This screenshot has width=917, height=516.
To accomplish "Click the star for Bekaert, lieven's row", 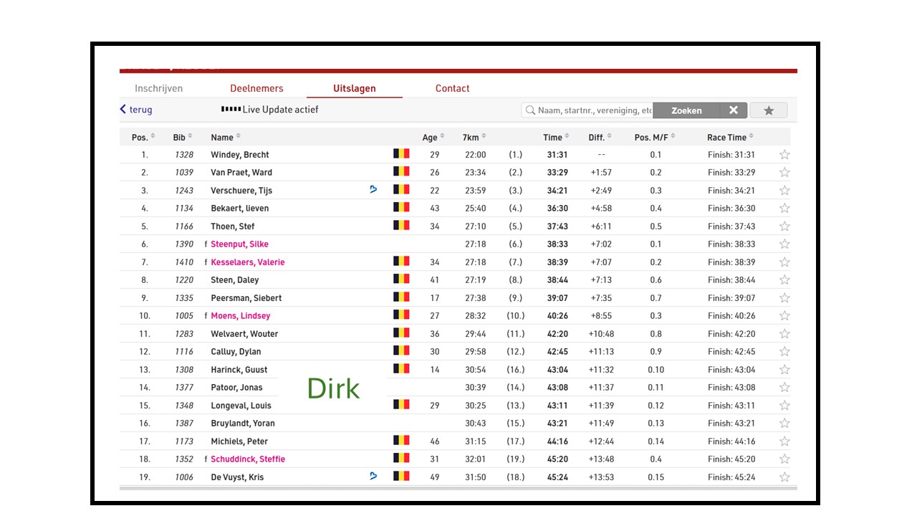I will pos(784,209).
